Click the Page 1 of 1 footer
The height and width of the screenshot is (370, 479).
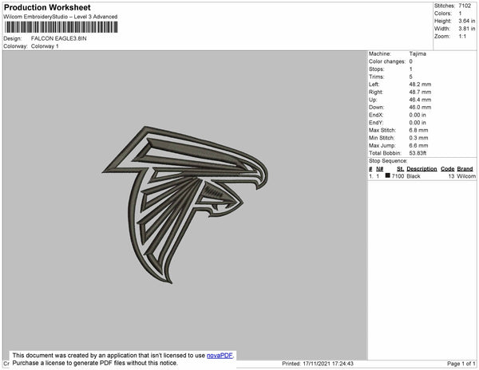pos(461,364)
